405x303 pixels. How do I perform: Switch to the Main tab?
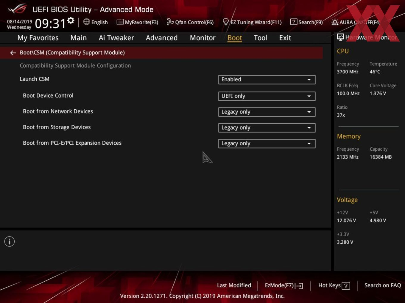click(79, 38)
